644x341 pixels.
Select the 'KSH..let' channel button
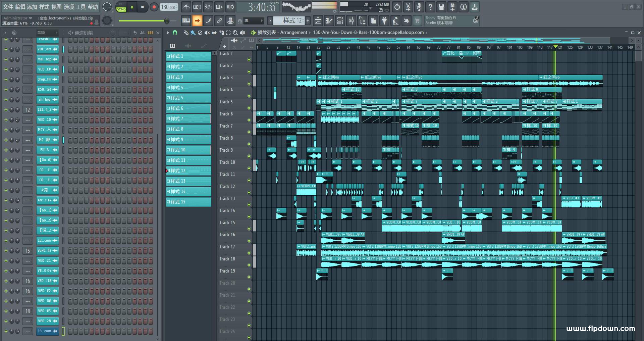point(47,90)
